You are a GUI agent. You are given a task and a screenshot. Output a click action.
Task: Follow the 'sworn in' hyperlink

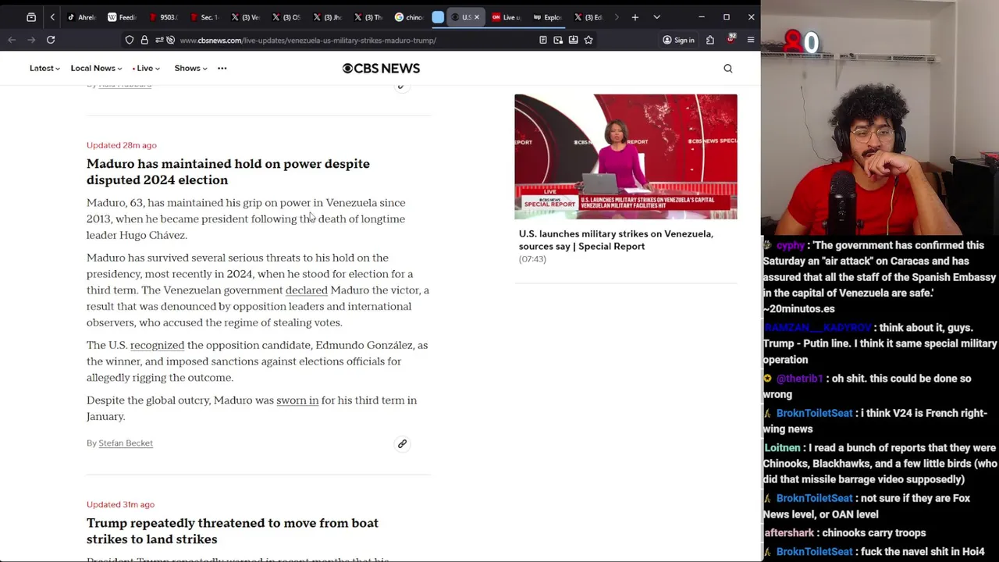click(x=297, y=400)
